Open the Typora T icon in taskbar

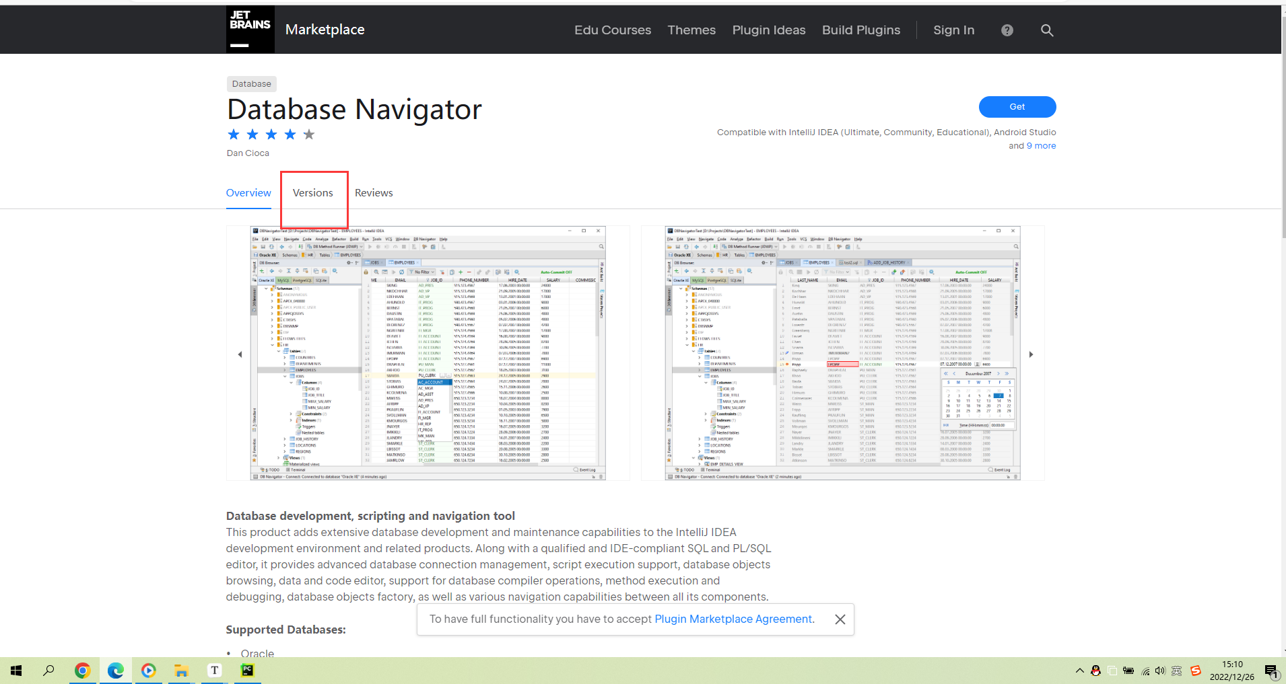click(x=214, y=671)
